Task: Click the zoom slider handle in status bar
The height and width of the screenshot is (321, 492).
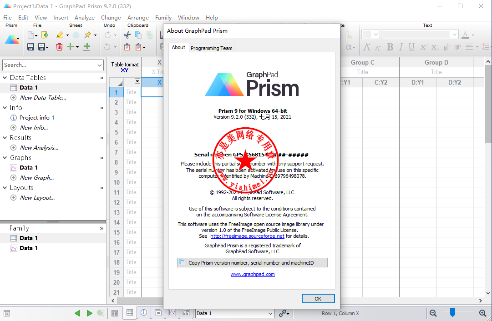Action: click(x=452, y=312)
